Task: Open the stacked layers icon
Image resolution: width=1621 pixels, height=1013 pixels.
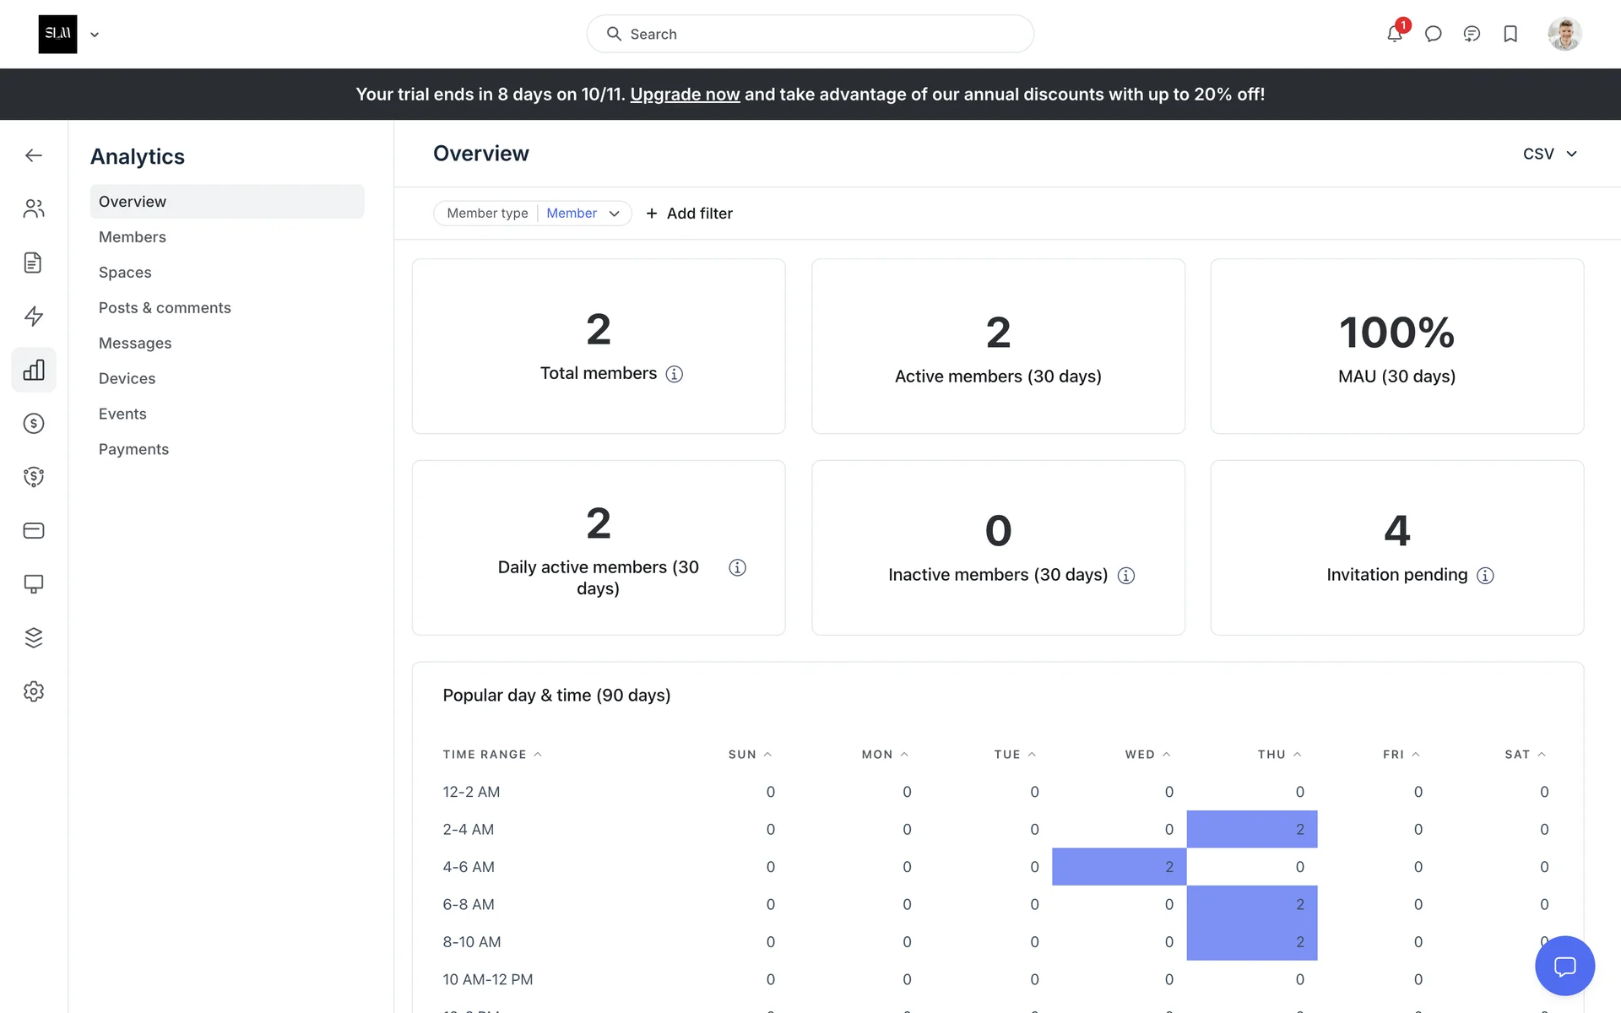Action: 34,637
